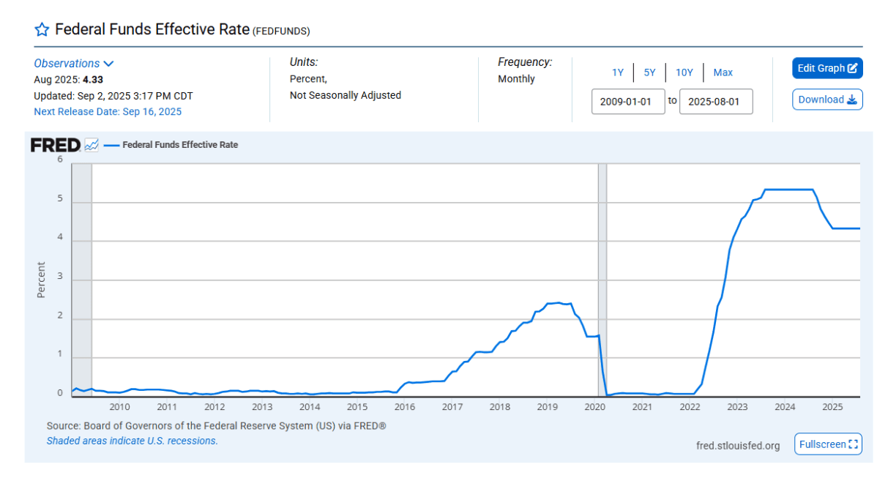
Task: Click the Fullscreen expand brackets icon
Action: click(852, 444)
